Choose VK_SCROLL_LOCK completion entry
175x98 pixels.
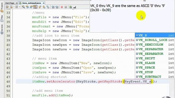(155, 40)
